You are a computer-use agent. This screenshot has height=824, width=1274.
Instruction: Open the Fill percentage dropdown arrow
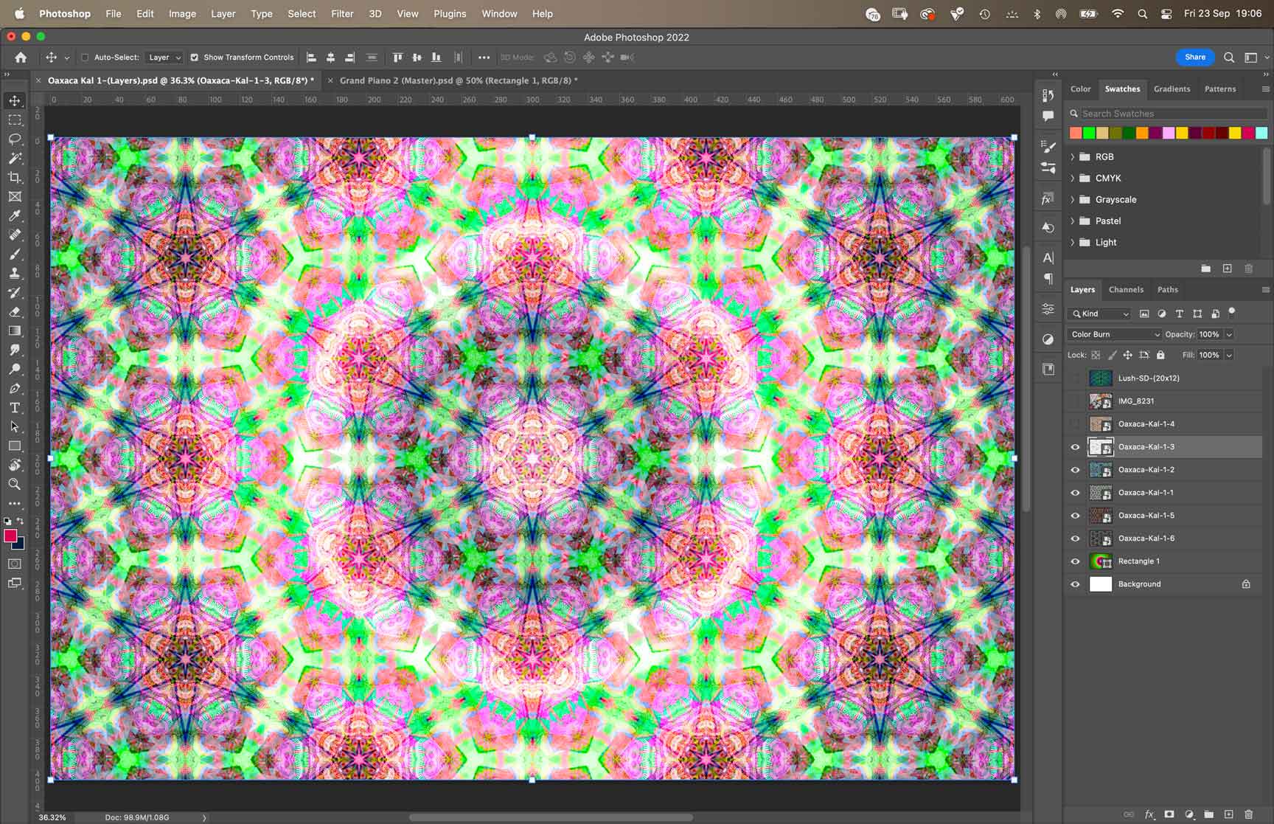pos(1229,355)
